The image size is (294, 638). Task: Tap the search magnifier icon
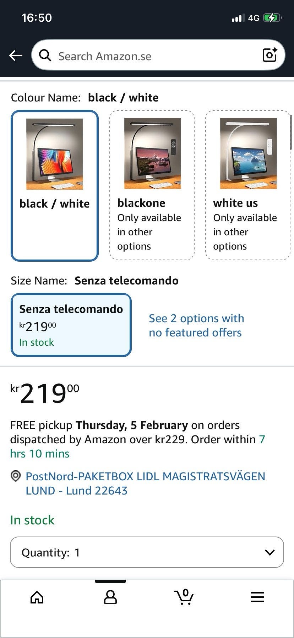(x=45, y=56)
